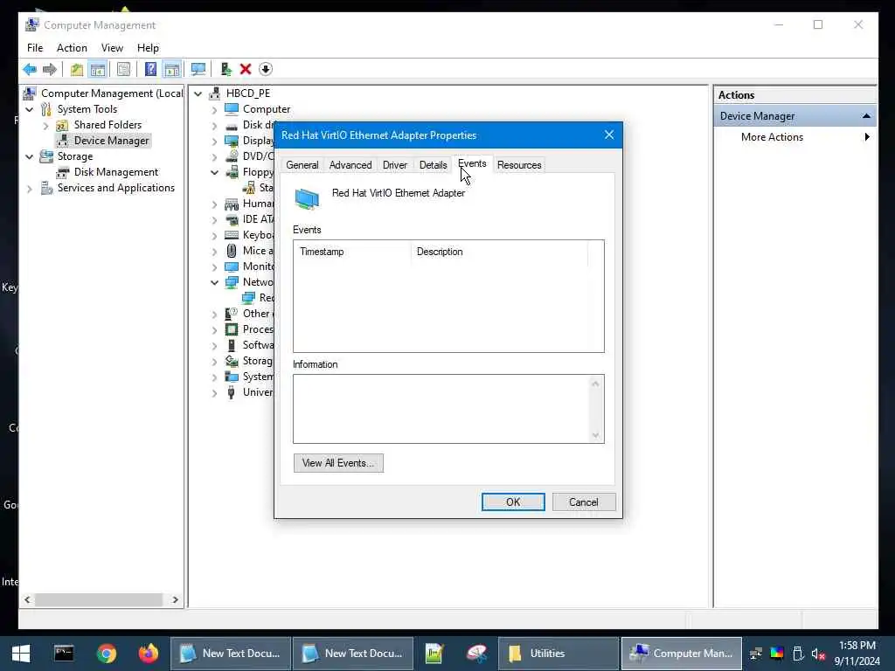Click the Information box scroll-down arrow
The width and height of the screenshot is (895, 671).
click(x=595, y=435)
